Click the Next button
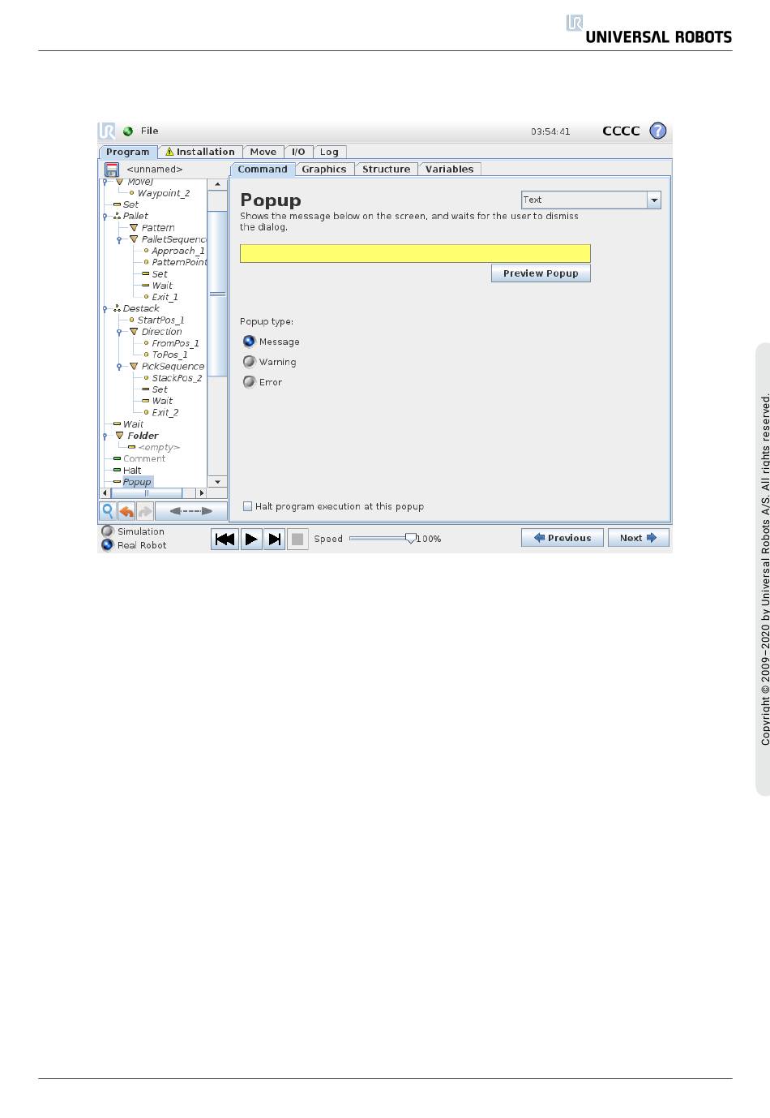 (638, 538)
